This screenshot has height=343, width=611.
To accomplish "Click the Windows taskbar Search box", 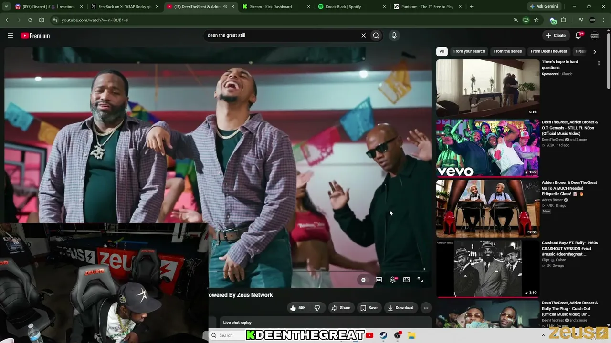I will point(226,335).
